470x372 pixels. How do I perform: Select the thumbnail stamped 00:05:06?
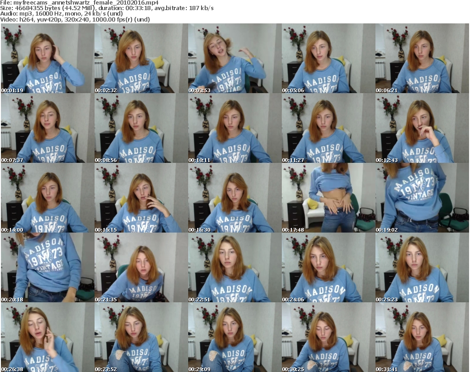pyautogui.click(x=328, y=58)
